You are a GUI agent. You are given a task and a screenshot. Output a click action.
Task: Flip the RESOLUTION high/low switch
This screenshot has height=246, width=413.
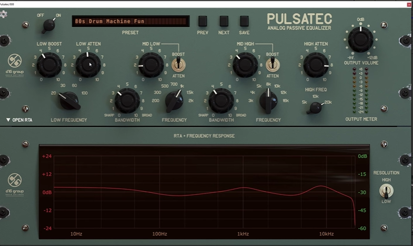click(x=386, y=191)
